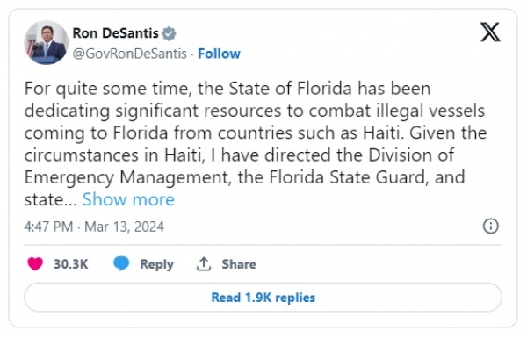527x338 pixels.
Task: Open the Ron DeSantis display name
Action: [115, 33]
